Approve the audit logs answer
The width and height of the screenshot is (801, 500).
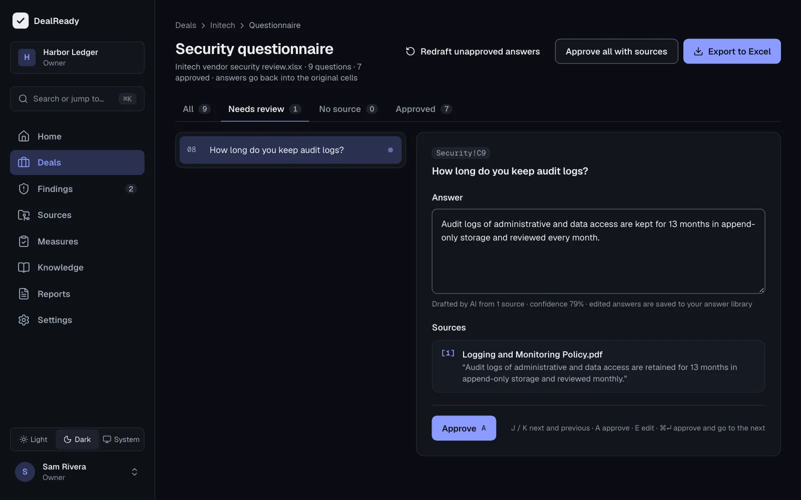coord(464,428)
